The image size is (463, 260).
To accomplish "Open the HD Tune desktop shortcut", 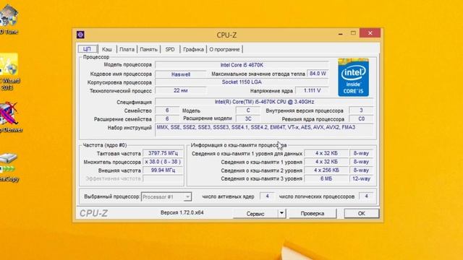I will (x=9, y=19).
